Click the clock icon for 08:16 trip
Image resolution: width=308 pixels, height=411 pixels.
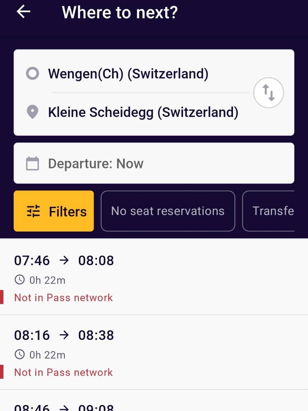[19, 355]
